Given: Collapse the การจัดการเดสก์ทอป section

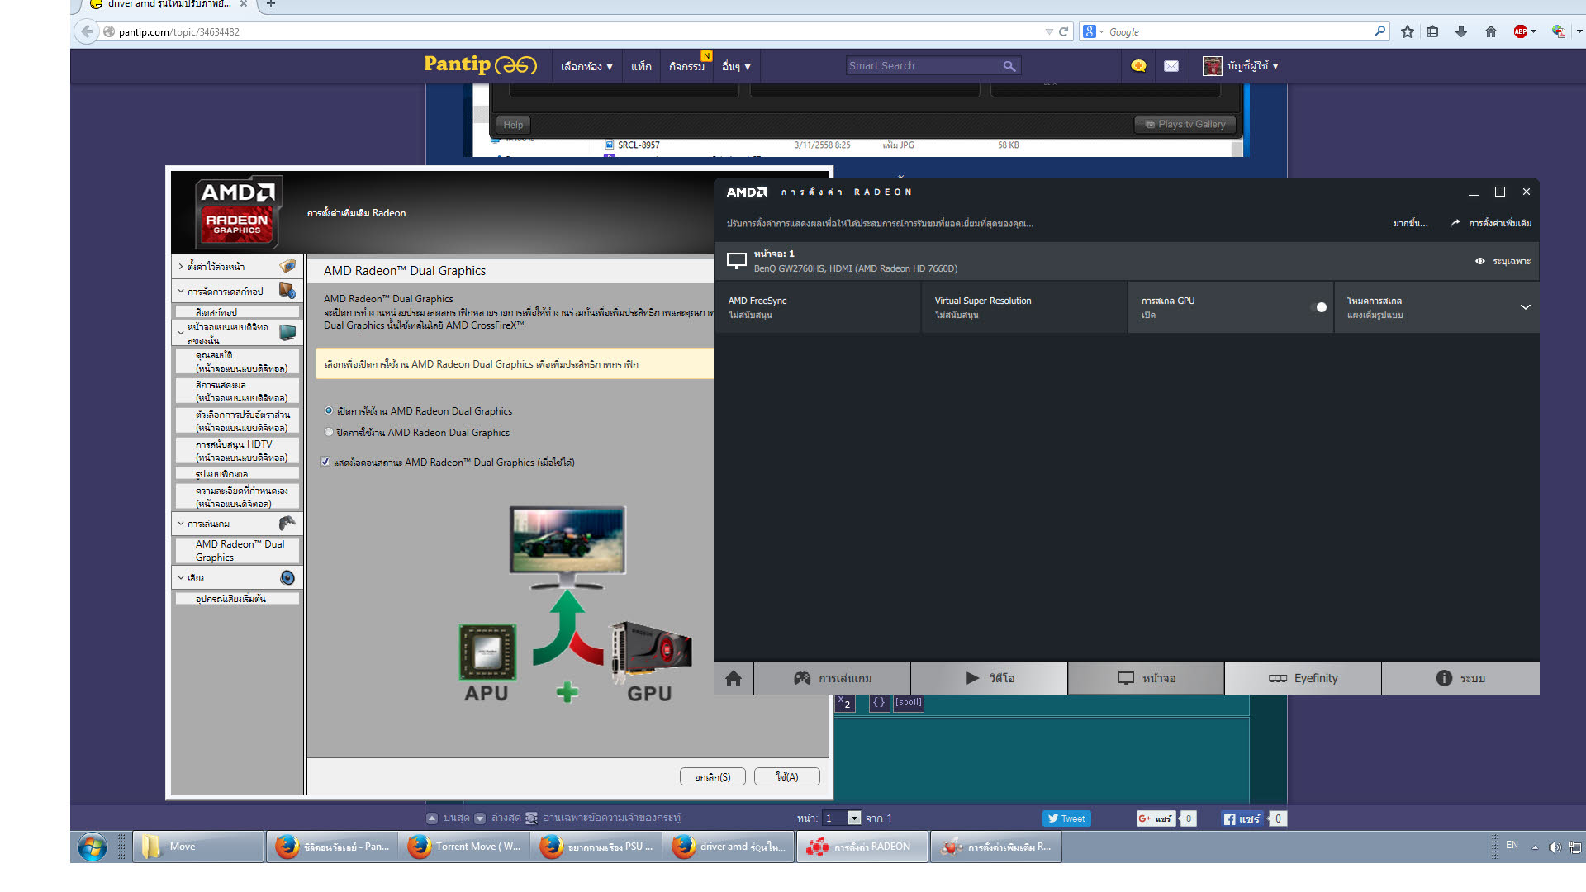Looking at the screenshot, I should [181, 292].
